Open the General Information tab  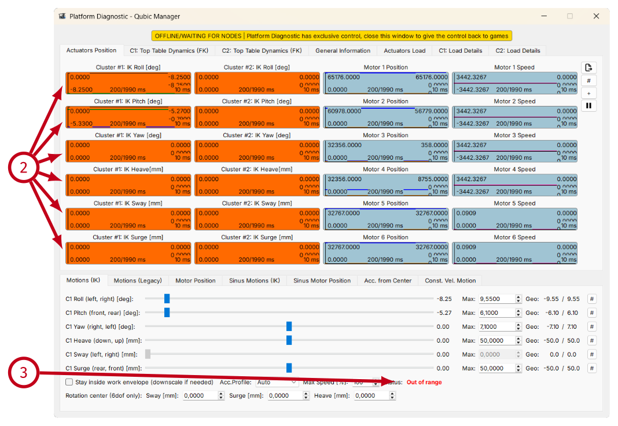(343, 50)
